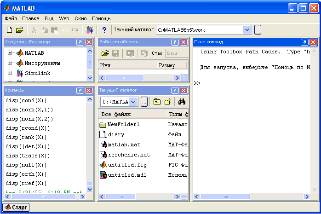Image resolution: width=321 pixels, height=214 pixels.
Task: Click the Copy icon in toolbar
Action: point(44,30)
